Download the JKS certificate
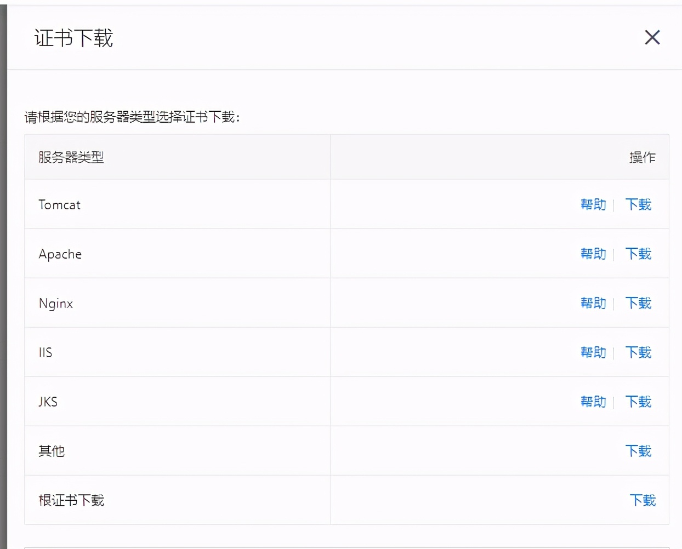Image resolution: width=682 pixels, height=549 pixels. pos(638,402)
